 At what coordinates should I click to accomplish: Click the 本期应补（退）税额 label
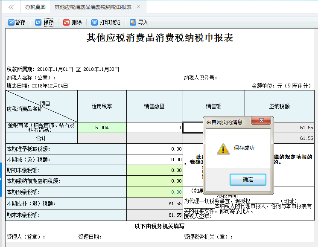point(31,203)
